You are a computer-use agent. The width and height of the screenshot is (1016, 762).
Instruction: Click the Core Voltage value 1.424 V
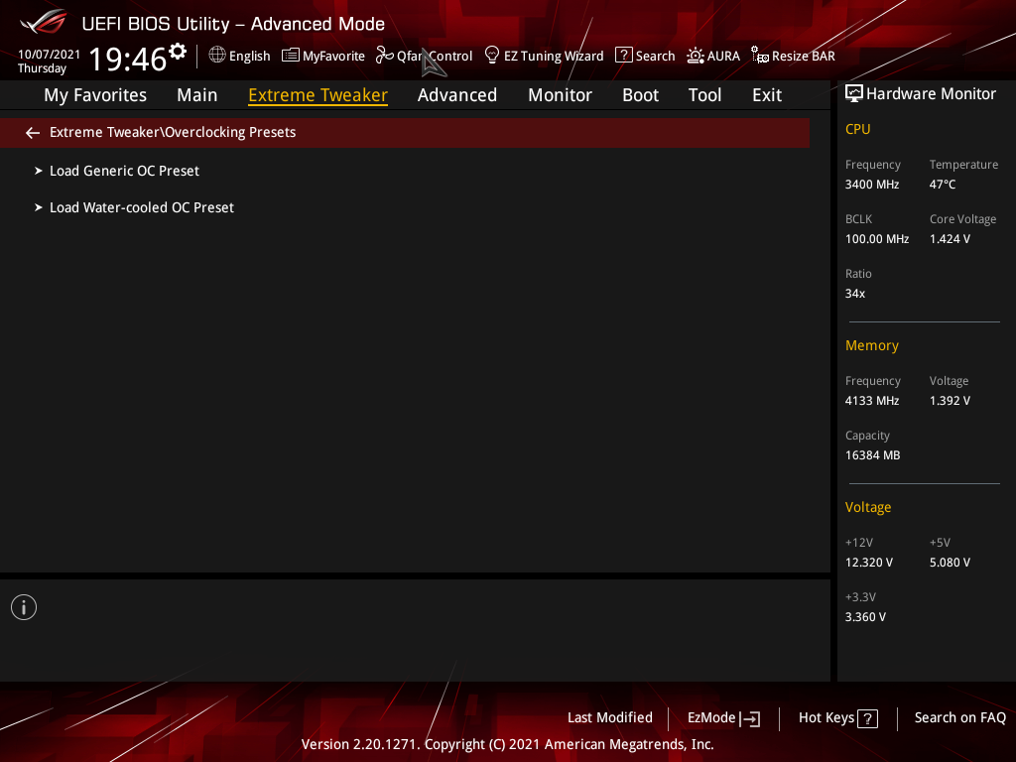click(950, 239)
